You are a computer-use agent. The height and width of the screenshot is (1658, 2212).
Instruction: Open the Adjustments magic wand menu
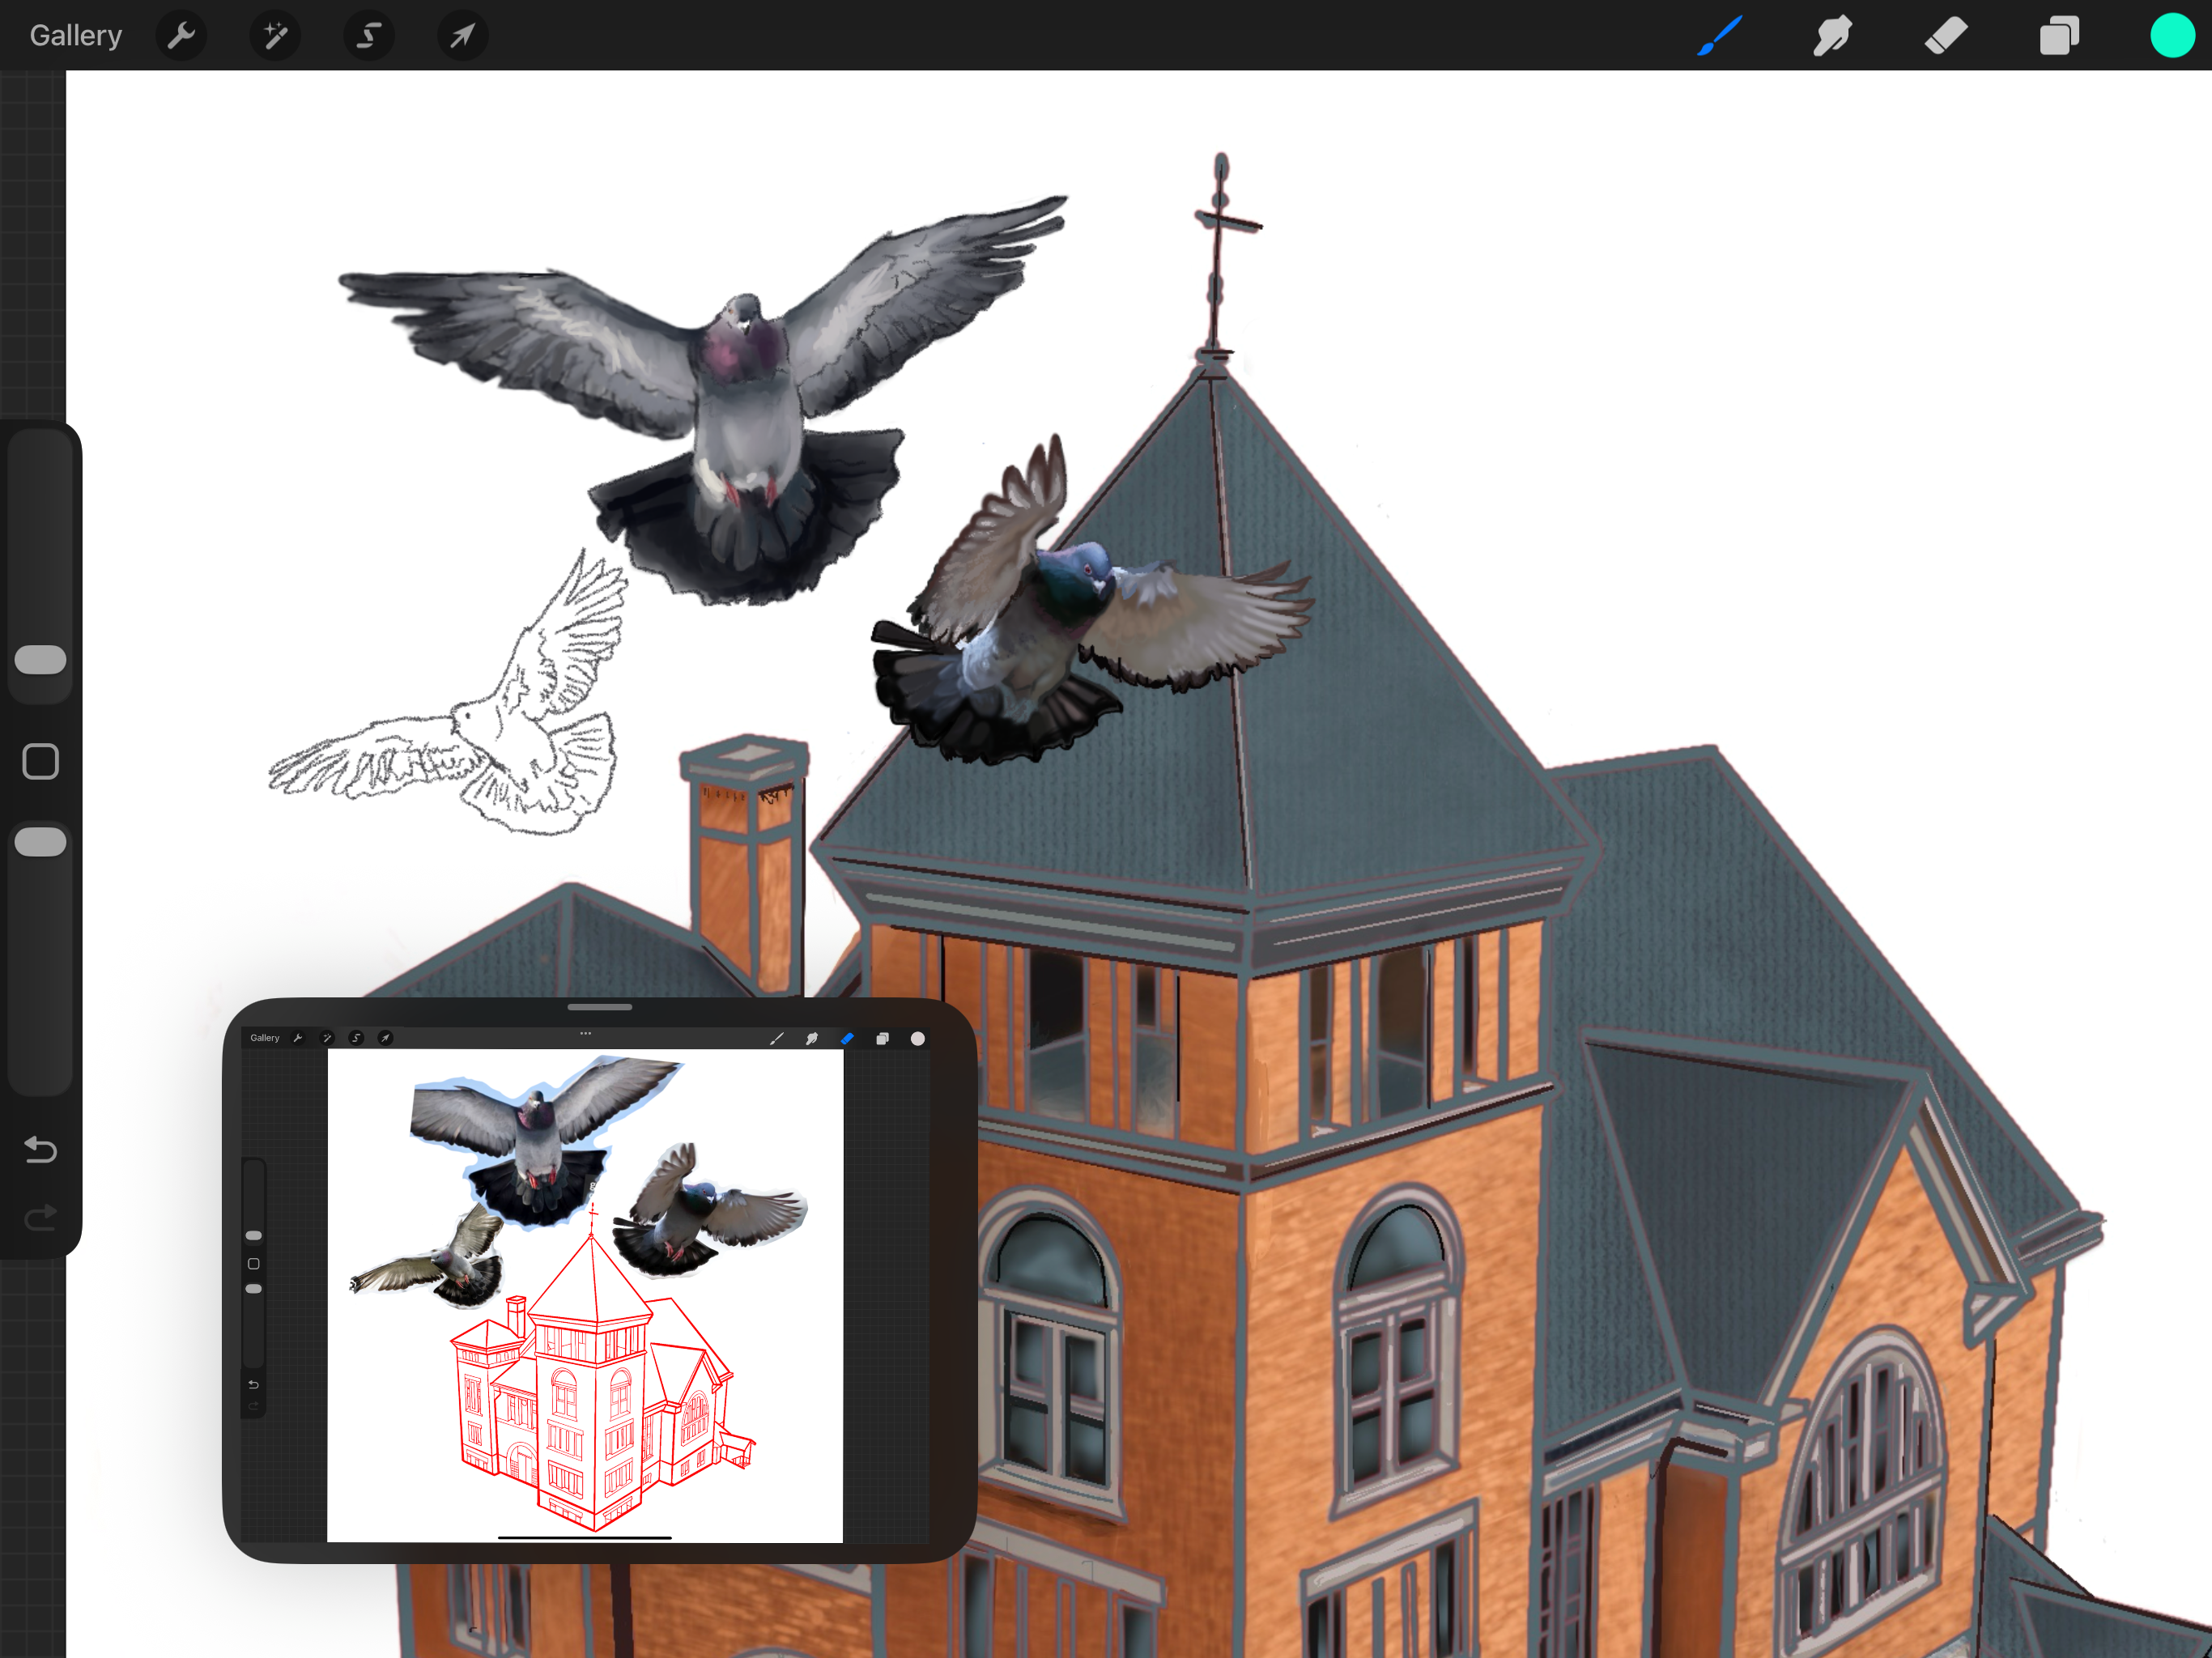[x=275, y=36]
